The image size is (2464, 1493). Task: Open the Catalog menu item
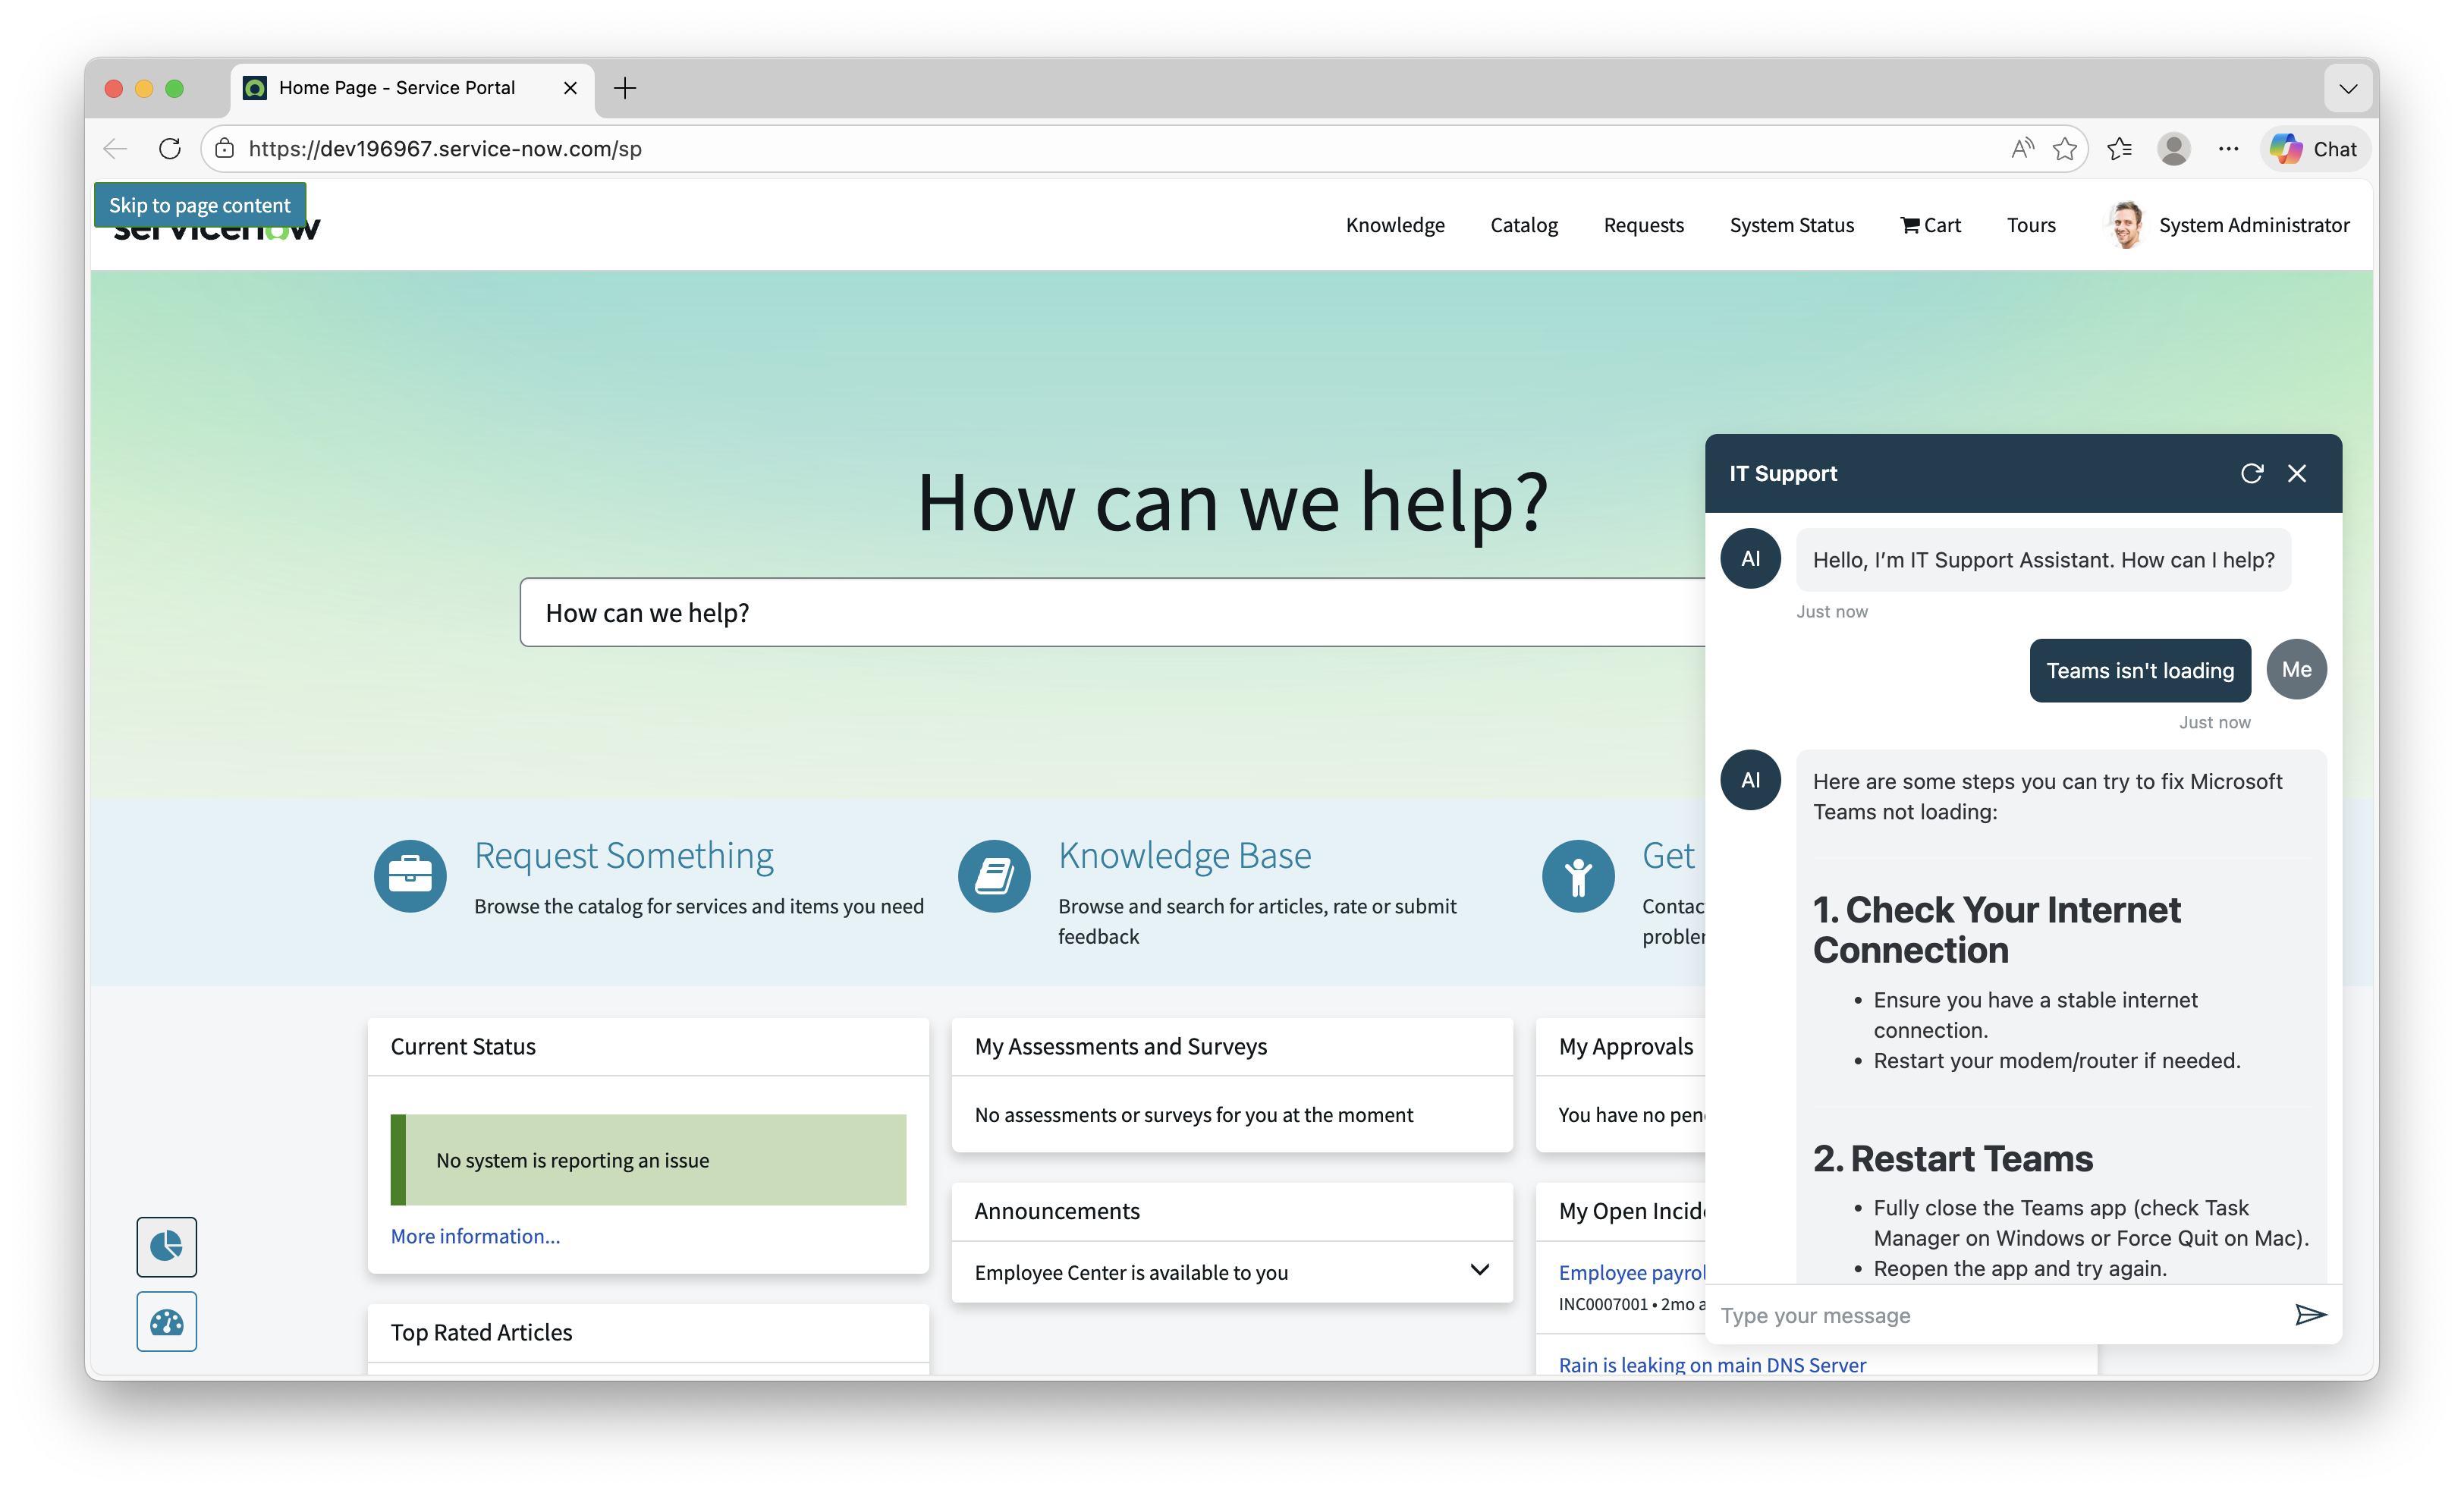click(x=1523, y=225)
